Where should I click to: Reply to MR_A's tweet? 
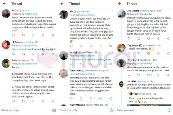pos(71,46)
